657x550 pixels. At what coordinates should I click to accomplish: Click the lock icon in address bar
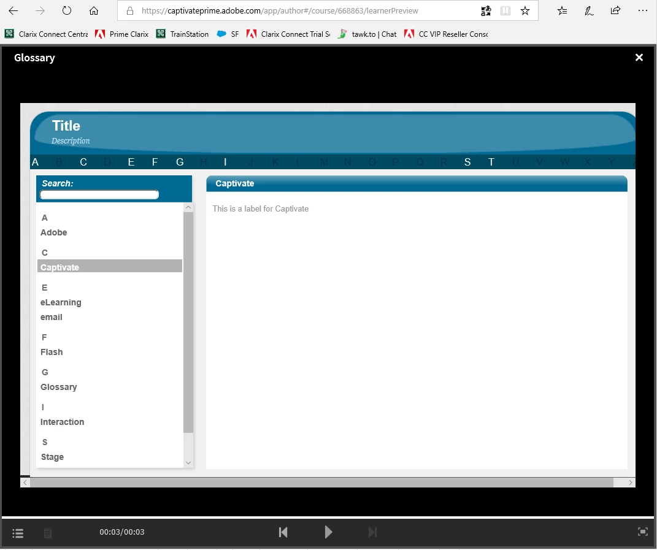point(130,11)
